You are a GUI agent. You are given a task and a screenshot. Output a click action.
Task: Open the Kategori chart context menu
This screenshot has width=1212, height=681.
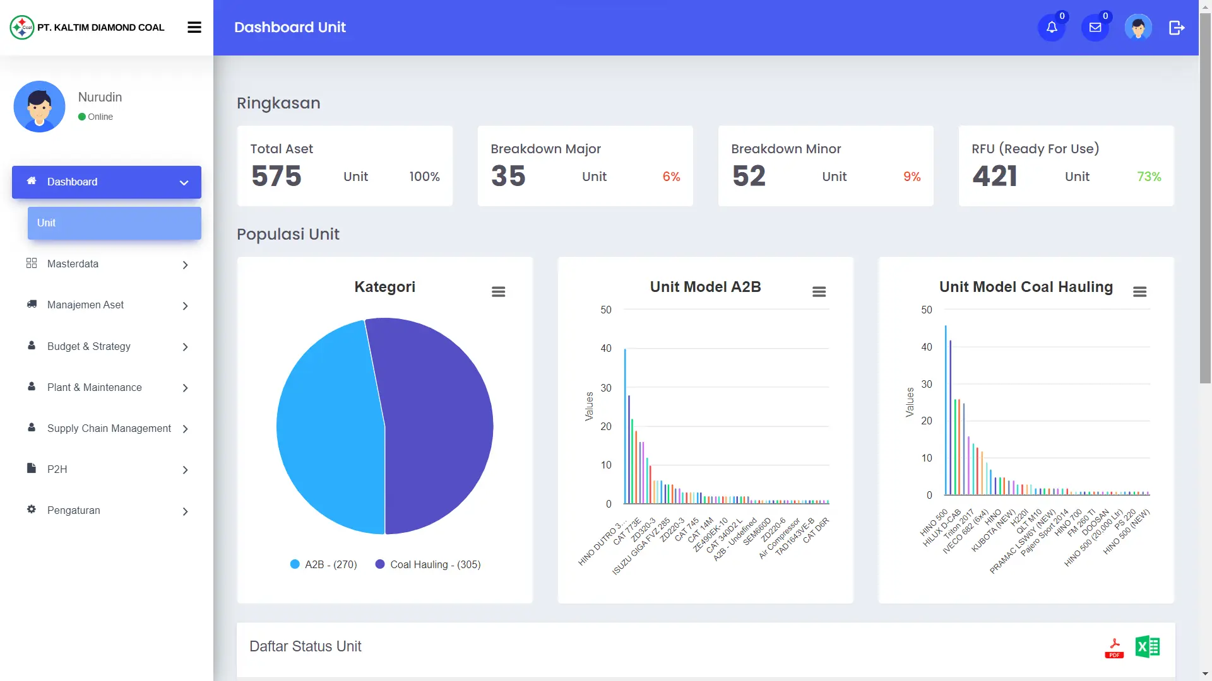click(x=499, y=292)
